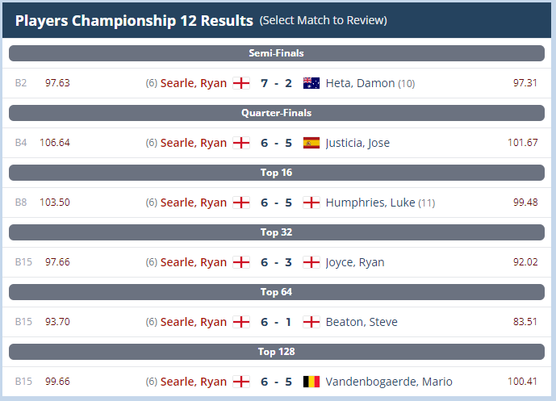Select the Top 32 section header
This screenshot has width=556, height=401.
tap(277, 232)
